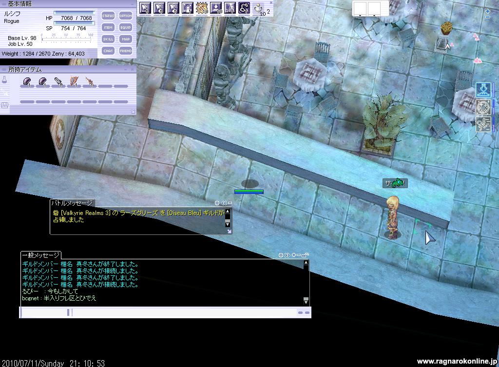Select the dagger item in inventory
499x367 pixels.
(90, 82)
